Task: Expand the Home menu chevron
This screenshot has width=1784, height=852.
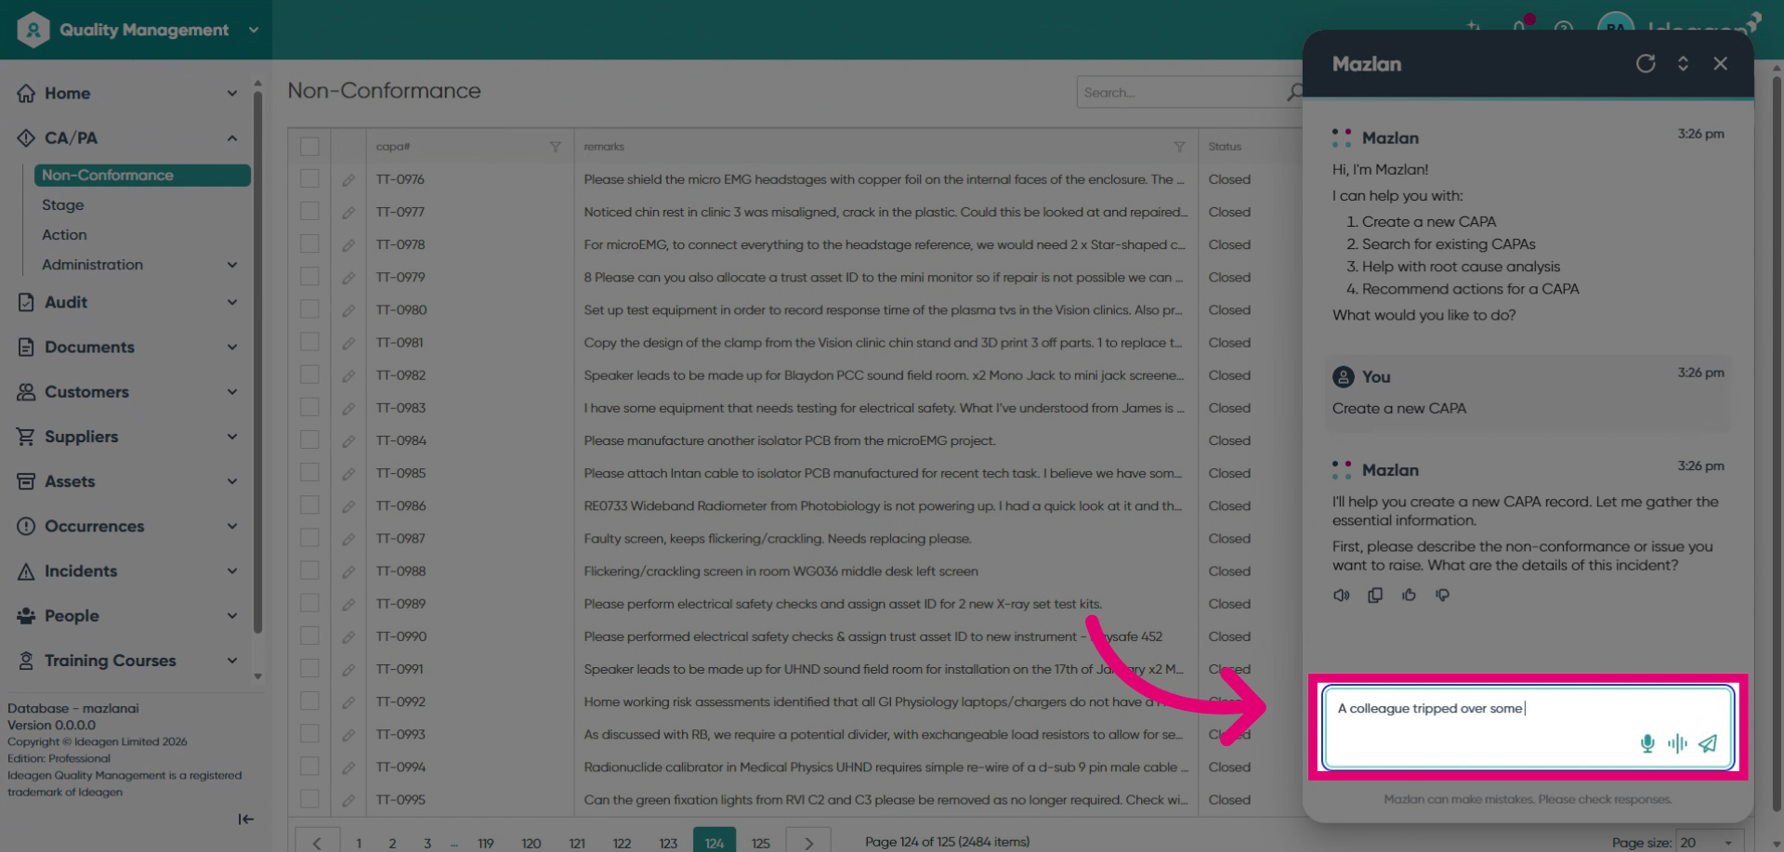Action: pyautogui.click(x=232, y=93)
